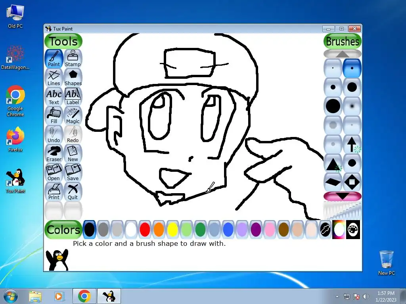Select the purple color swatch
Image resolution: width=406 pixels, height=304 pixels.
pyautogui.click(x=256, y=230)
